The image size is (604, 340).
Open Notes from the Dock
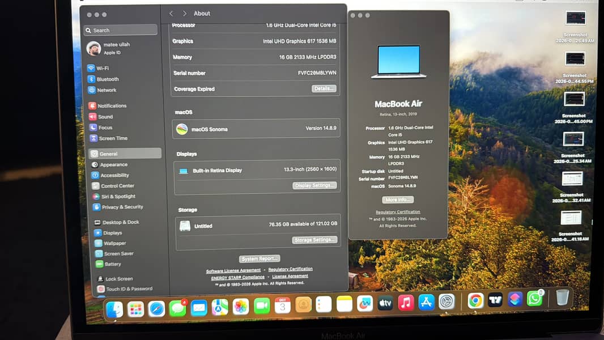pos(344,304)
